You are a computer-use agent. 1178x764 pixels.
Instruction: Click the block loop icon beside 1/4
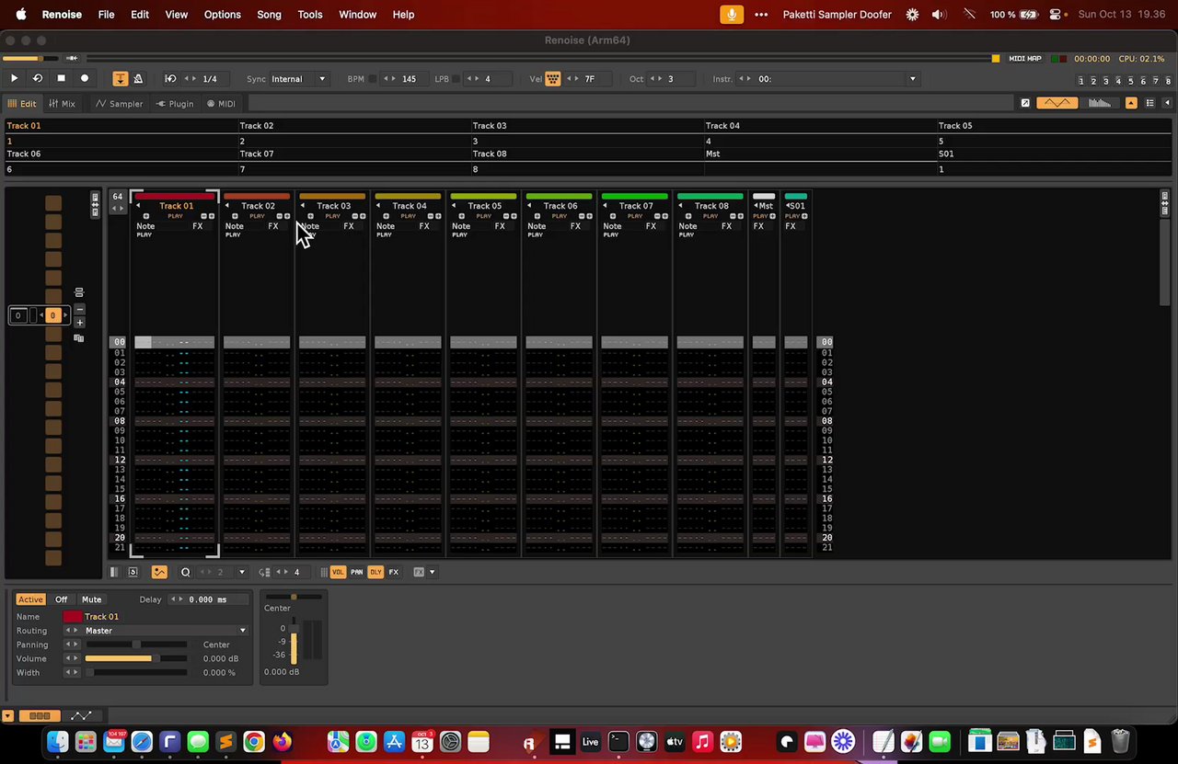click(170, 79)
